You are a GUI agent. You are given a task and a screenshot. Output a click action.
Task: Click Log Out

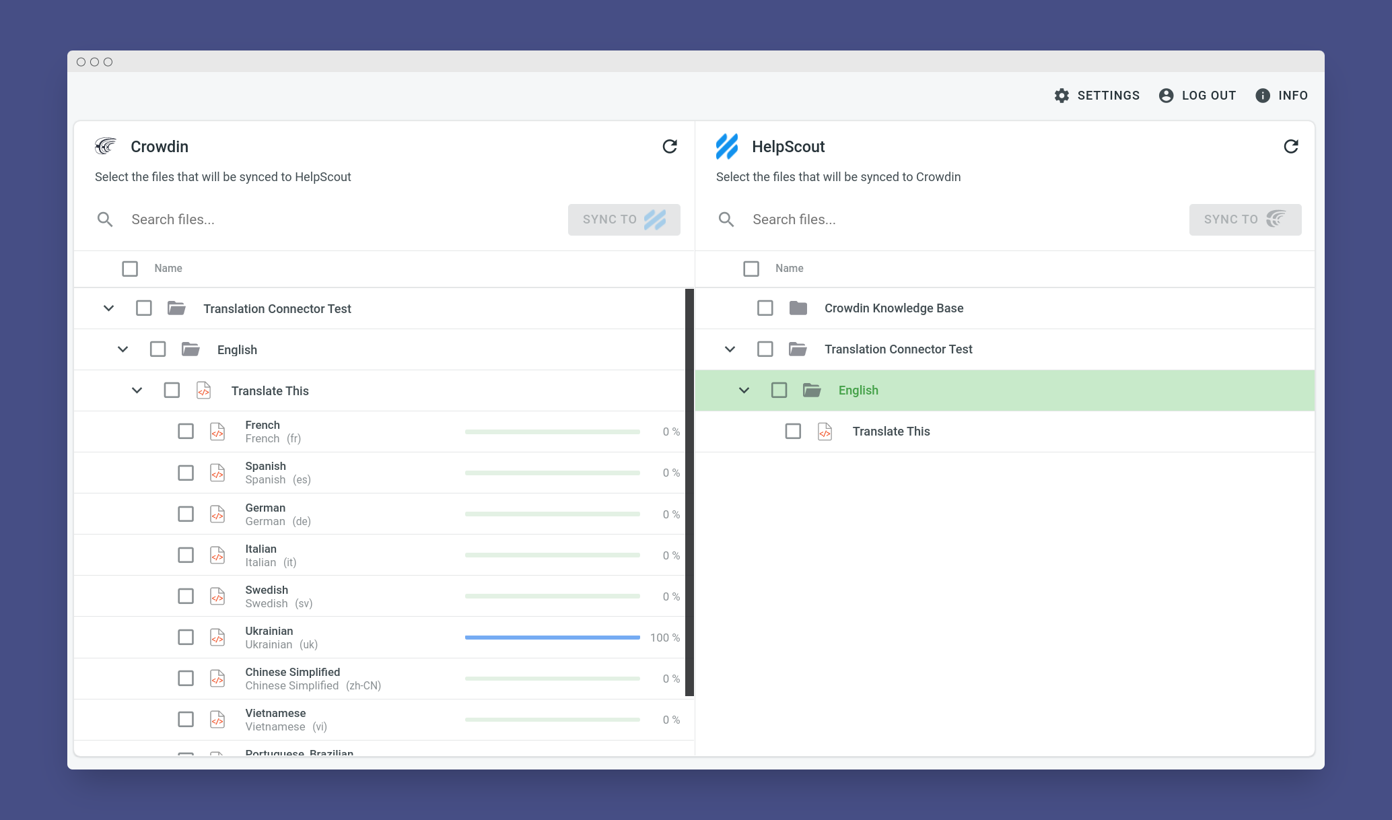click(1197, 96)
